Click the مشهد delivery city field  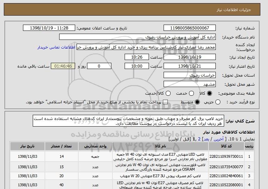[x=190, y=84]
